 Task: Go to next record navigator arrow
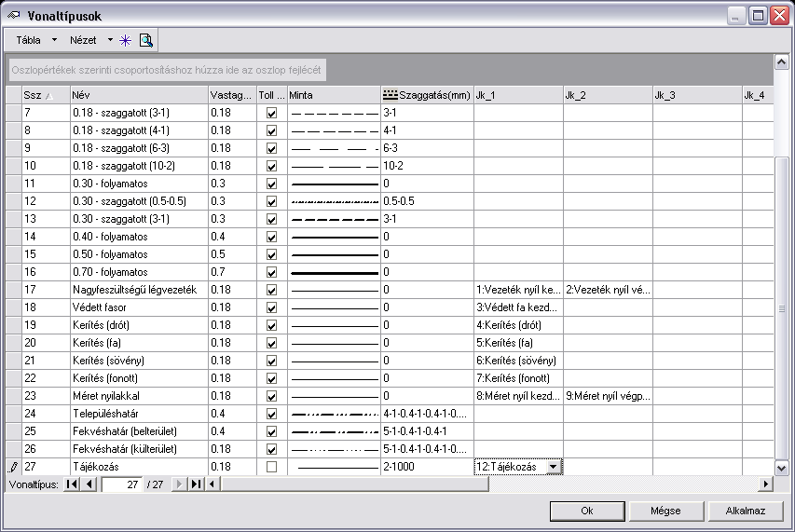click(x=178, y=484)
